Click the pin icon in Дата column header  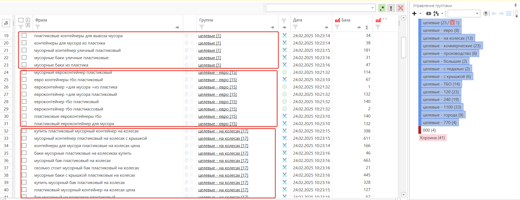point(326,27)
